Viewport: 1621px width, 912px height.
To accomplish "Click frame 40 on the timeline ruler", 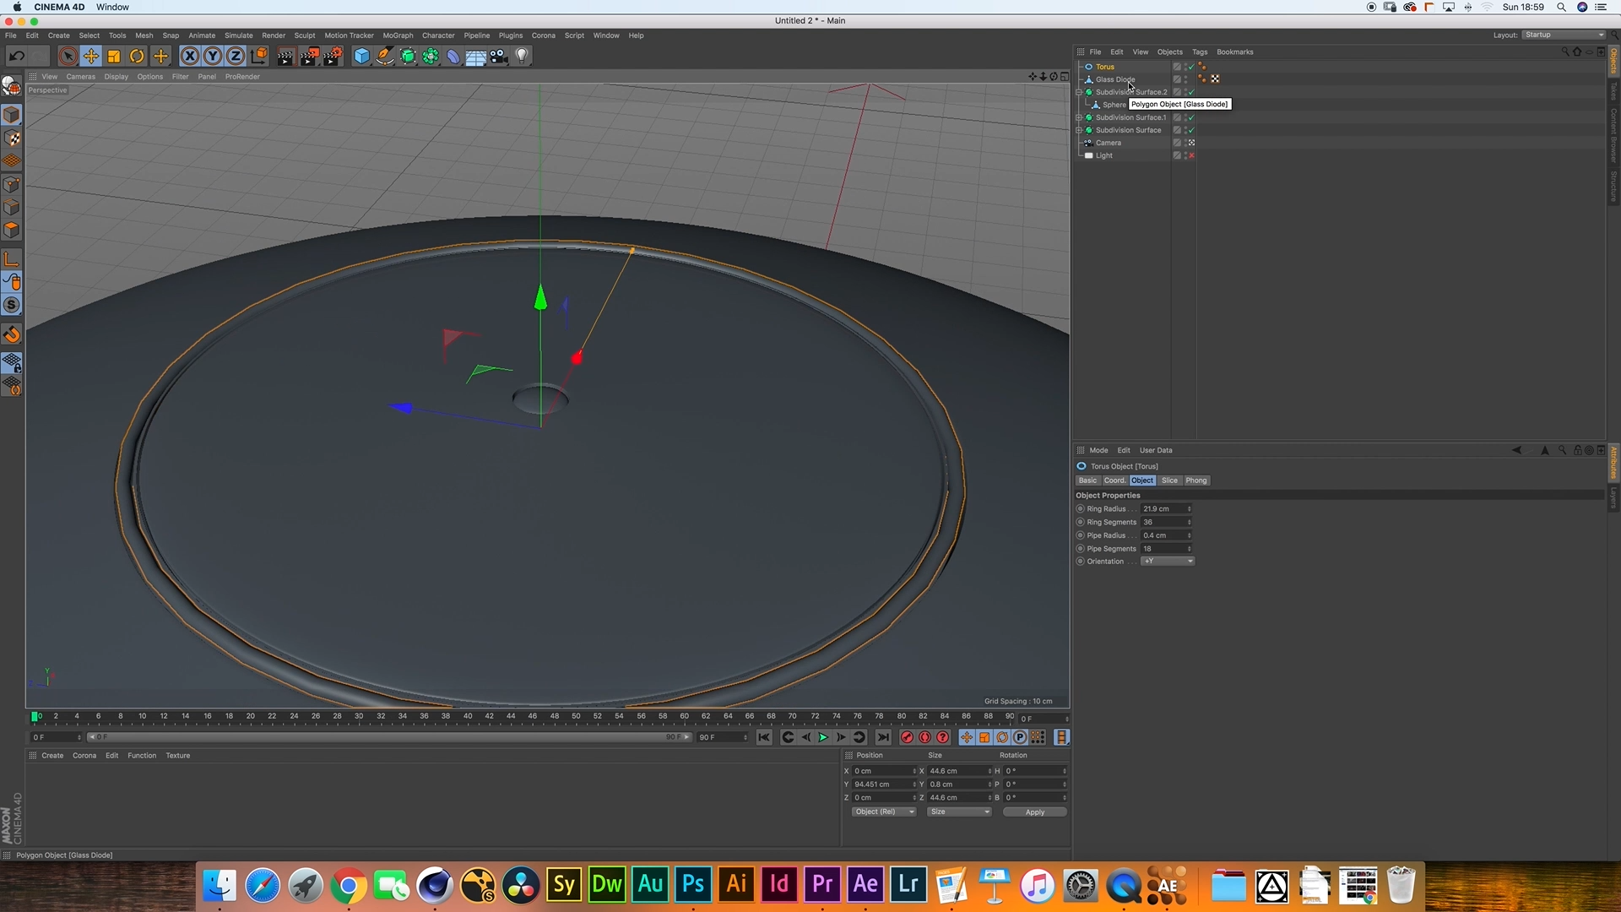I will tap(468, 716).
